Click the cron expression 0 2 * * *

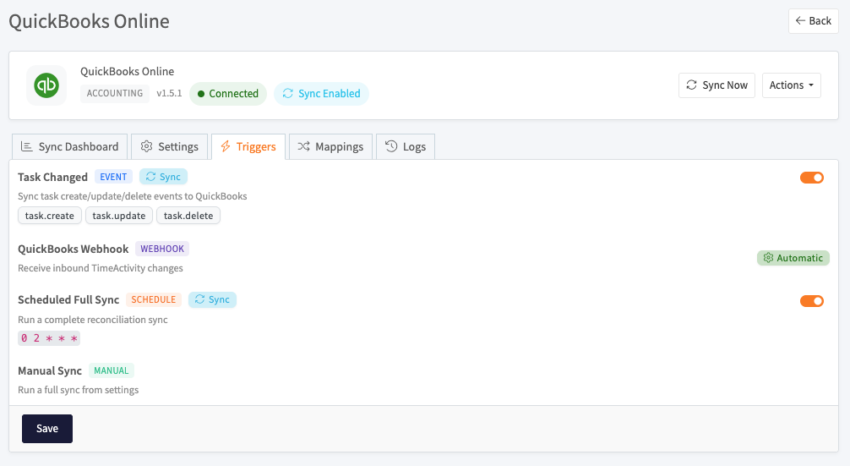49,338
